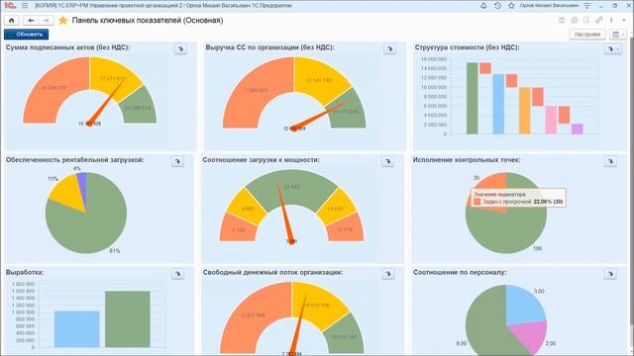Screen dimensions: 634x356
Task: Click blue 3,00 slice in Соотношение по персоналу
Action: (x=524, y=307)
